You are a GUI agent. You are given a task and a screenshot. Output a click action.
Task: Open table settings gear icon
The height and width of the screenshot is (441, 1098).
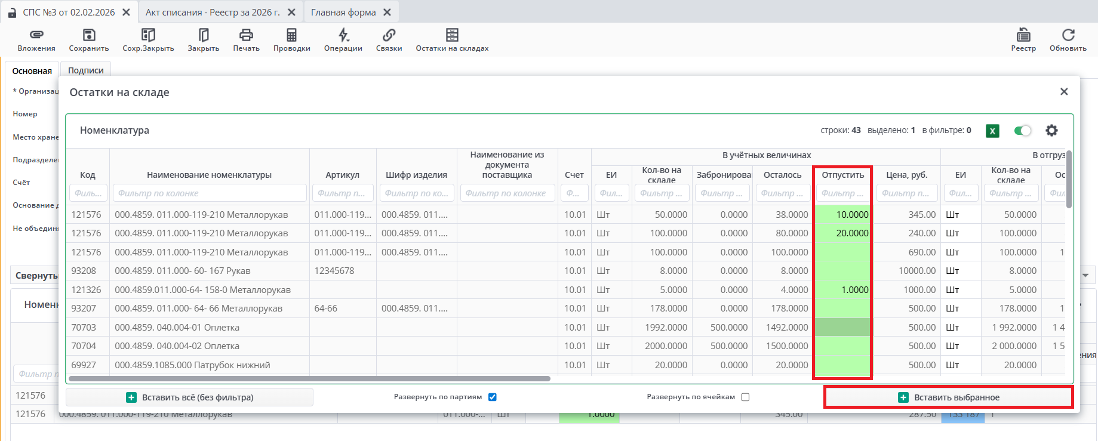[x=1051, y=131]
